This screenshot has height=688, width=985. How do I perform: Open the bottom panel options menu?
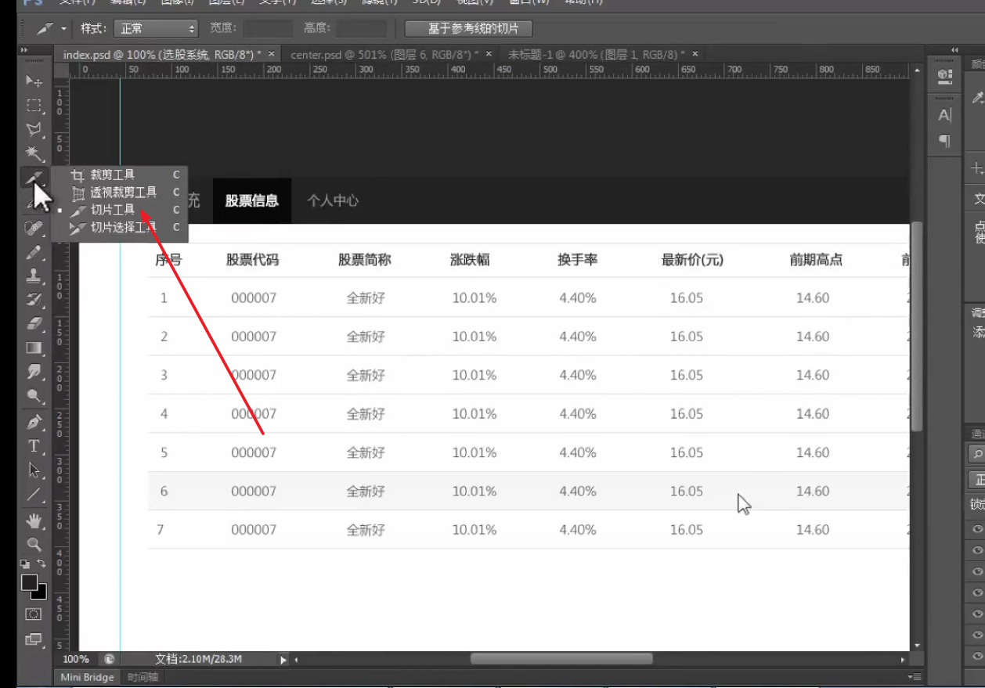click(x=914, y=677)
